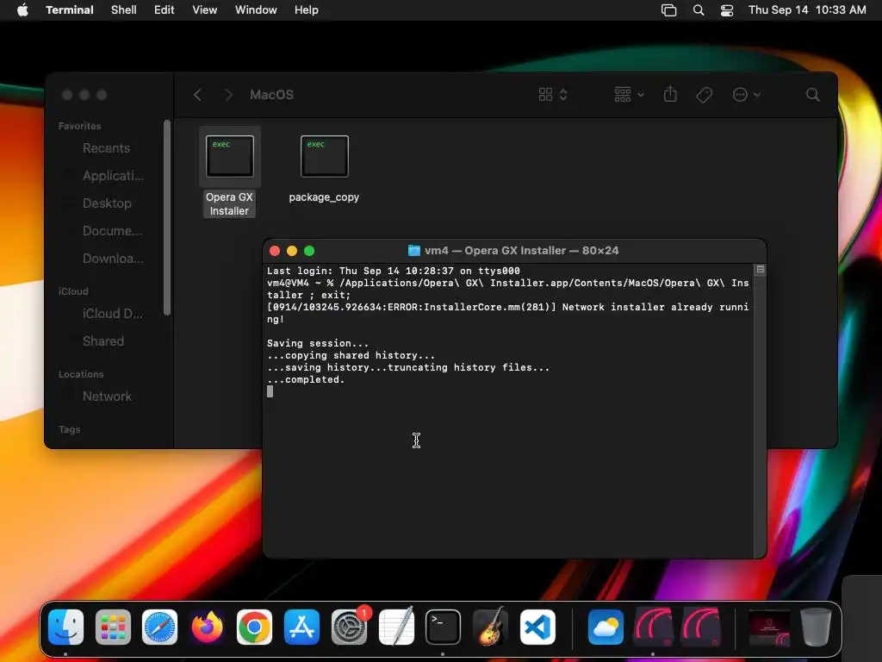Click the MacOS folder title in Finder

[271, 95]
